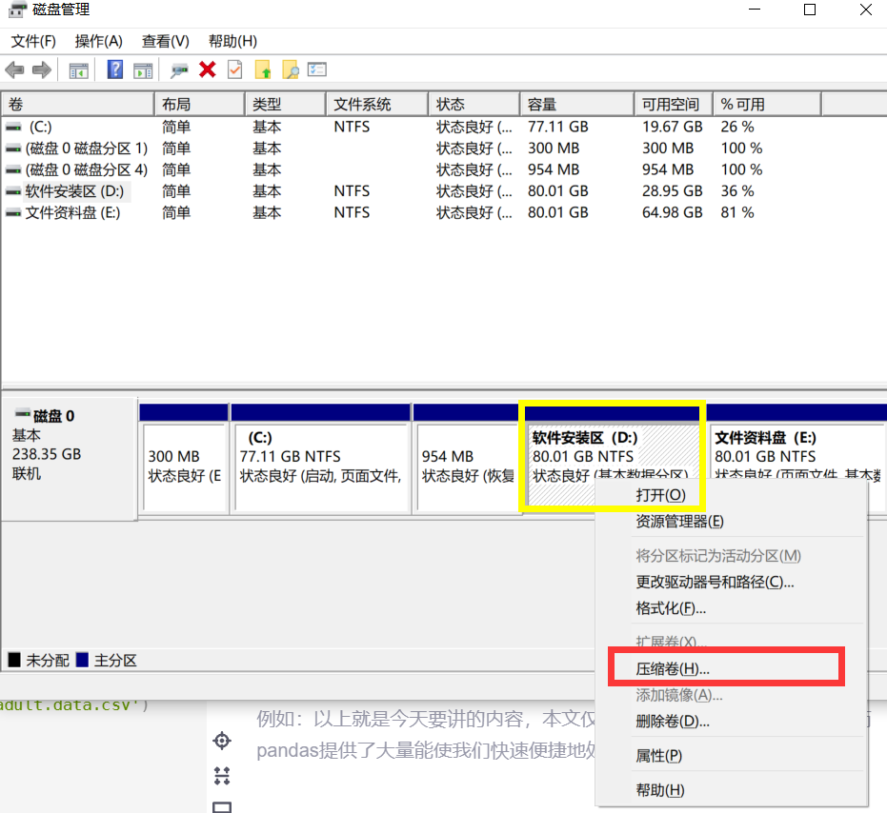Screen dimensions: 887x813
Task: Click the 19.67 GB free space cell
Action: [672, 128]
